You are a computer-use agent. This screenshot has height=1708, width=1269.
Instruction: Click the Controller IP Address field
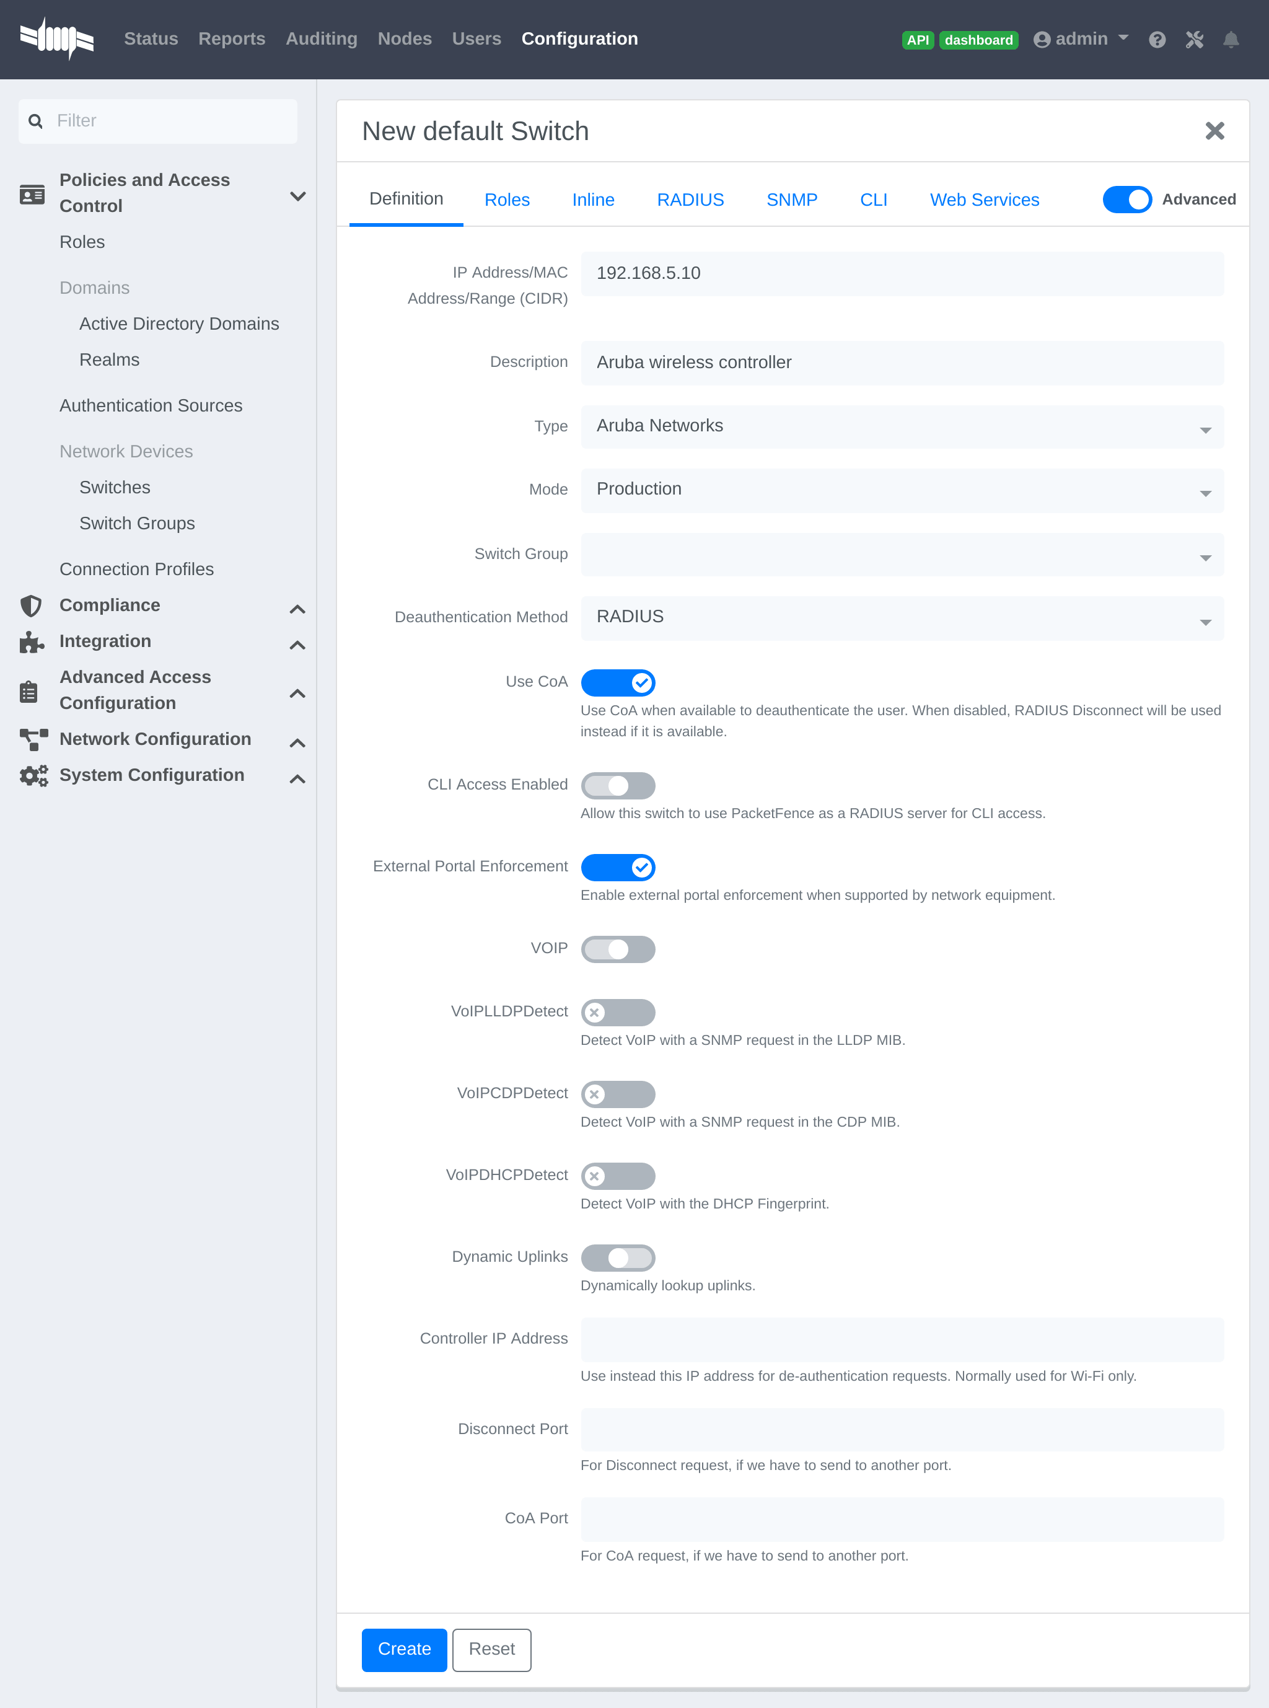point(902,1339)
